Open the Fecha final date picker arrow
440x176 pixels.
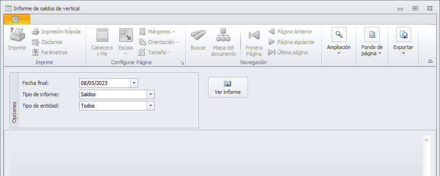click(134, 83)
